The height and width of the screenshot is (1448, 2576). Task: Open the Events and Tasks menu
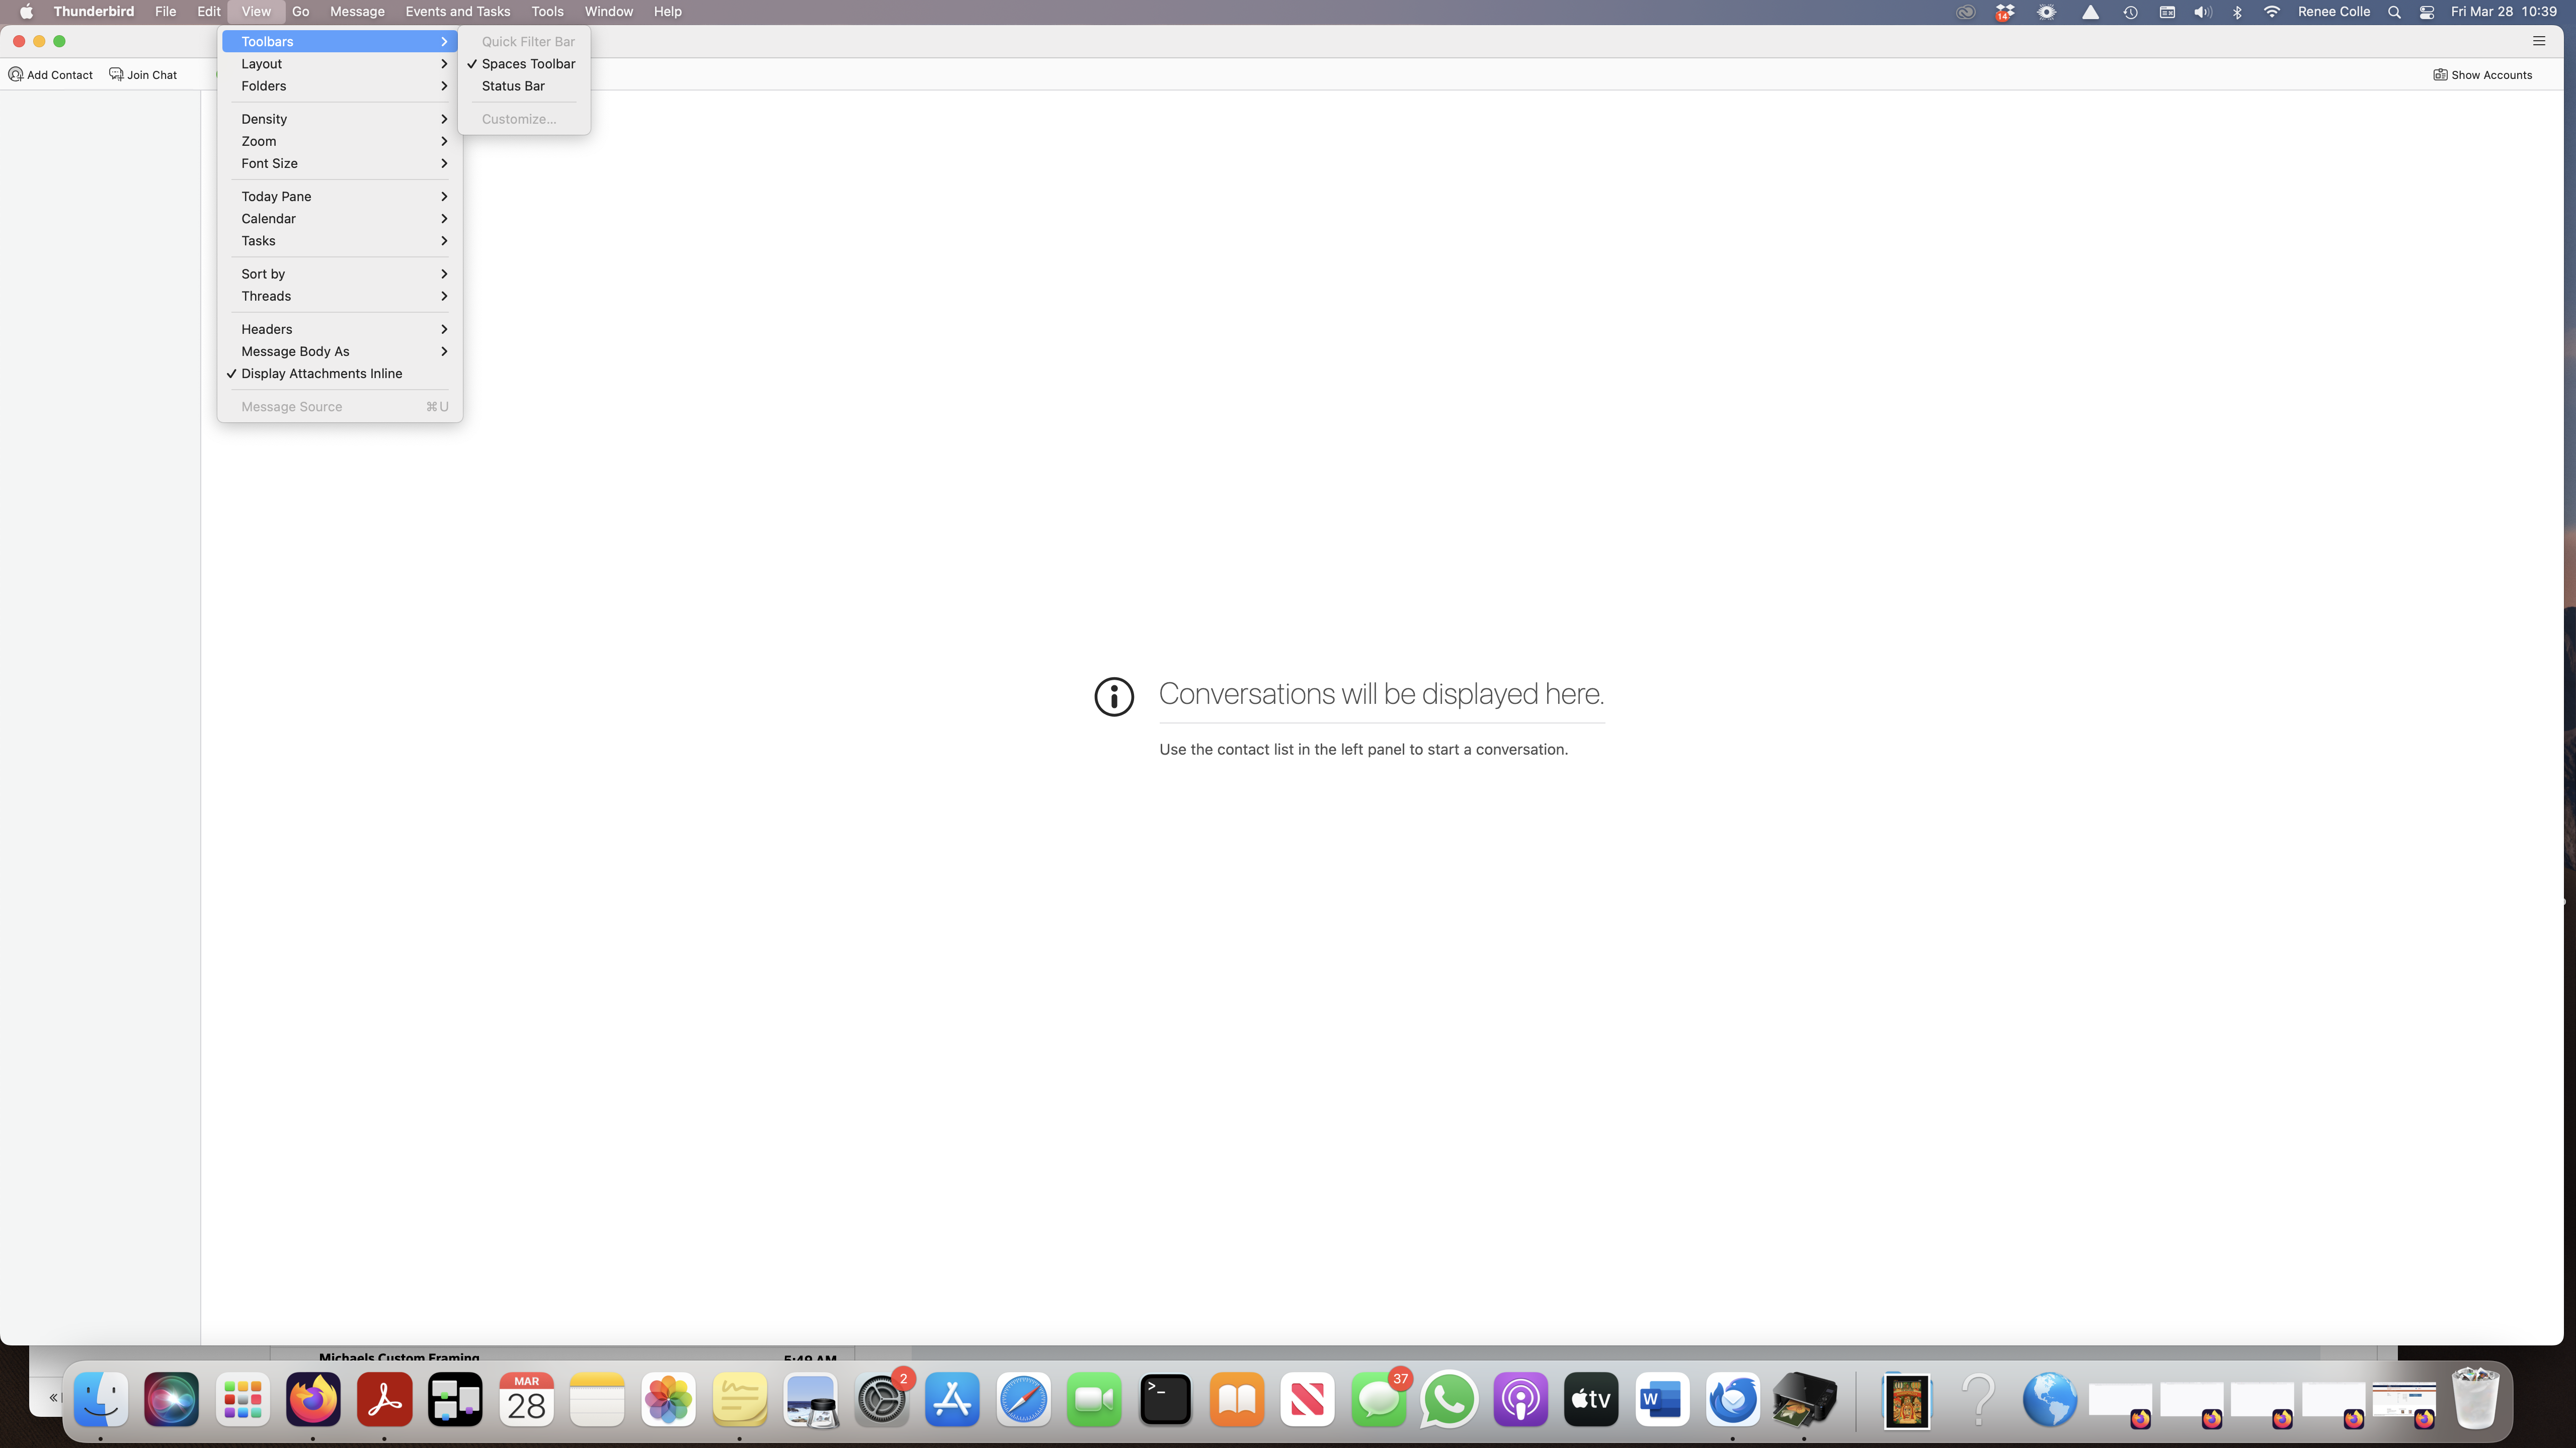(457, 12)
